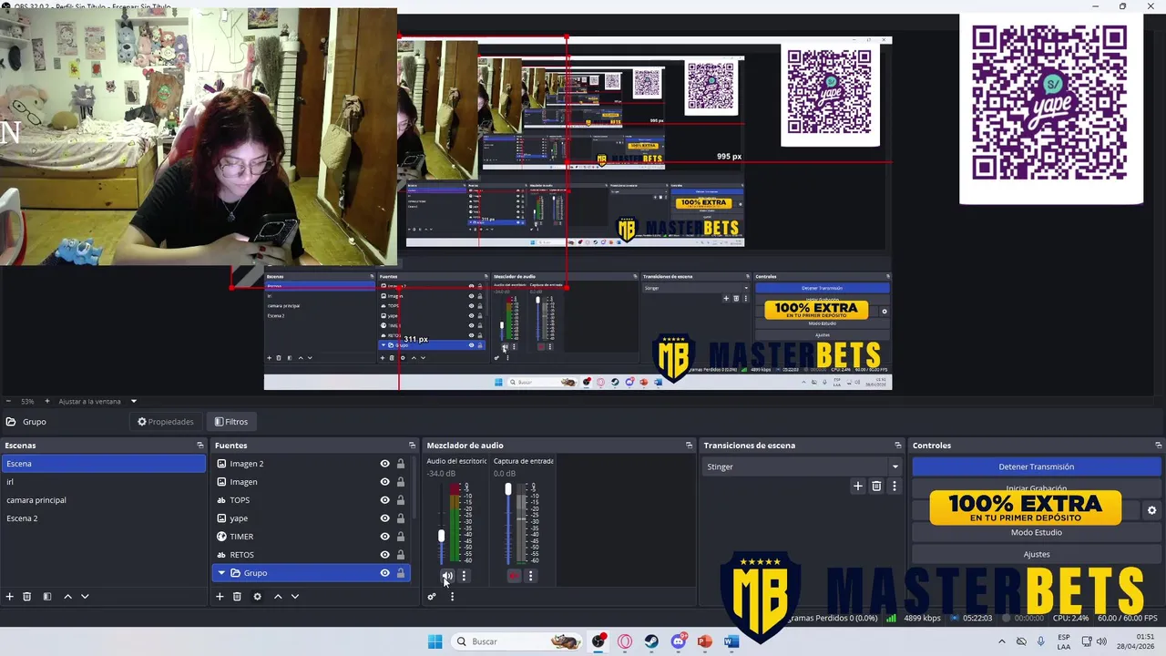1166x656 pixels.
Task: Show hidden icons in the system tray
Action: pyautogui.click(x=1002, y=641)
